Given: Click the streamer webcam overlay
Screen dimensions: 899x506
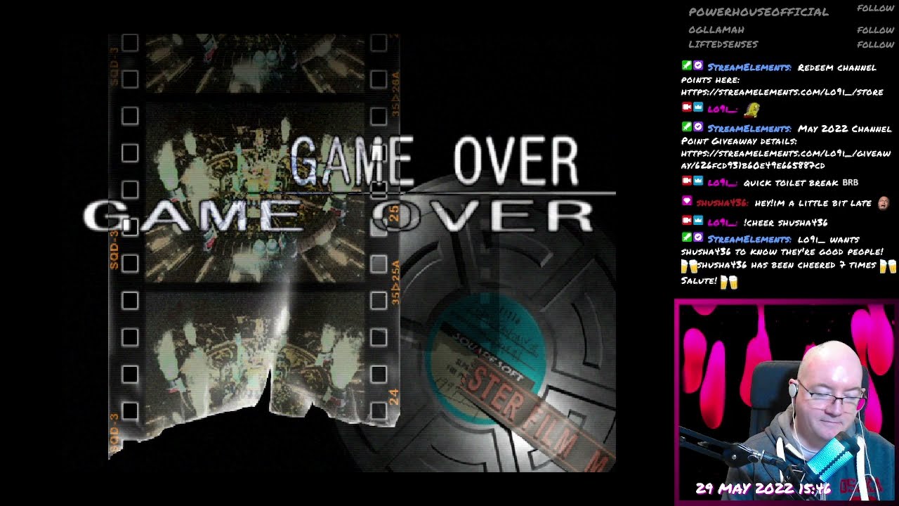Looking at the screenshot, I should 786,402.
